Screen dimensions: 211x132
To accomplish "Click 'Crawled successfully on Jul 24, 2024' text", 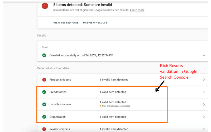I will click(81, 55).
